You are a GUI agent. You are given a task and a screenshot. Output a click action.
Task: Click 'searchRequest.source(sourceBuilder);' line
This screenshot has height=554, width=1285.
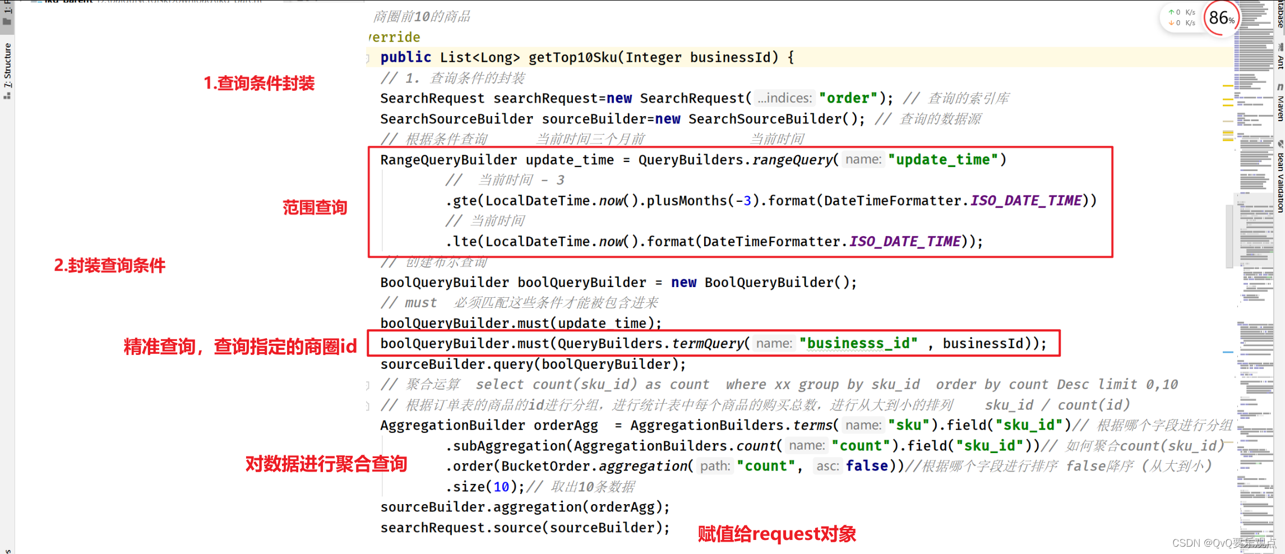525,528
